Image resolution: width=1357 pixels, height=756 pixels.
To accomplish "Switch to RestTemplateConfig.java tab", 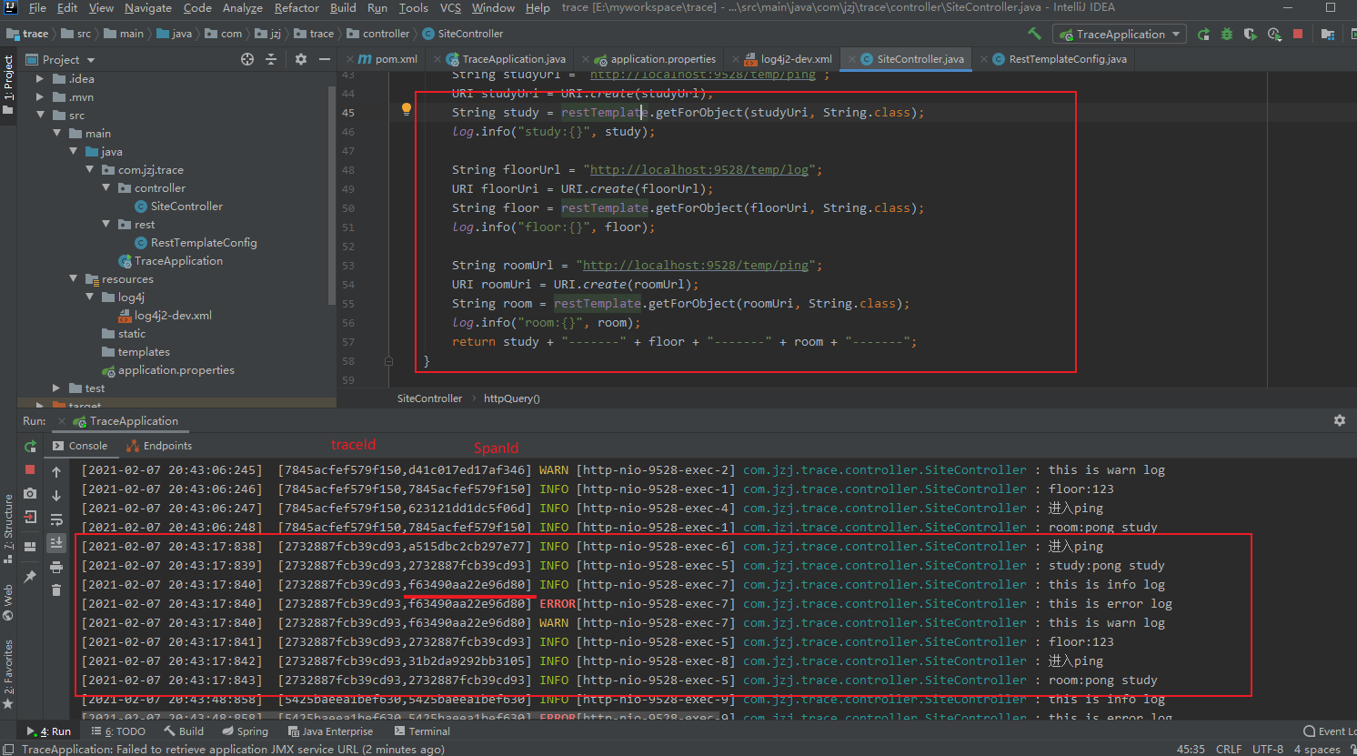I will pyautogui.click(x=1060, y=59).
